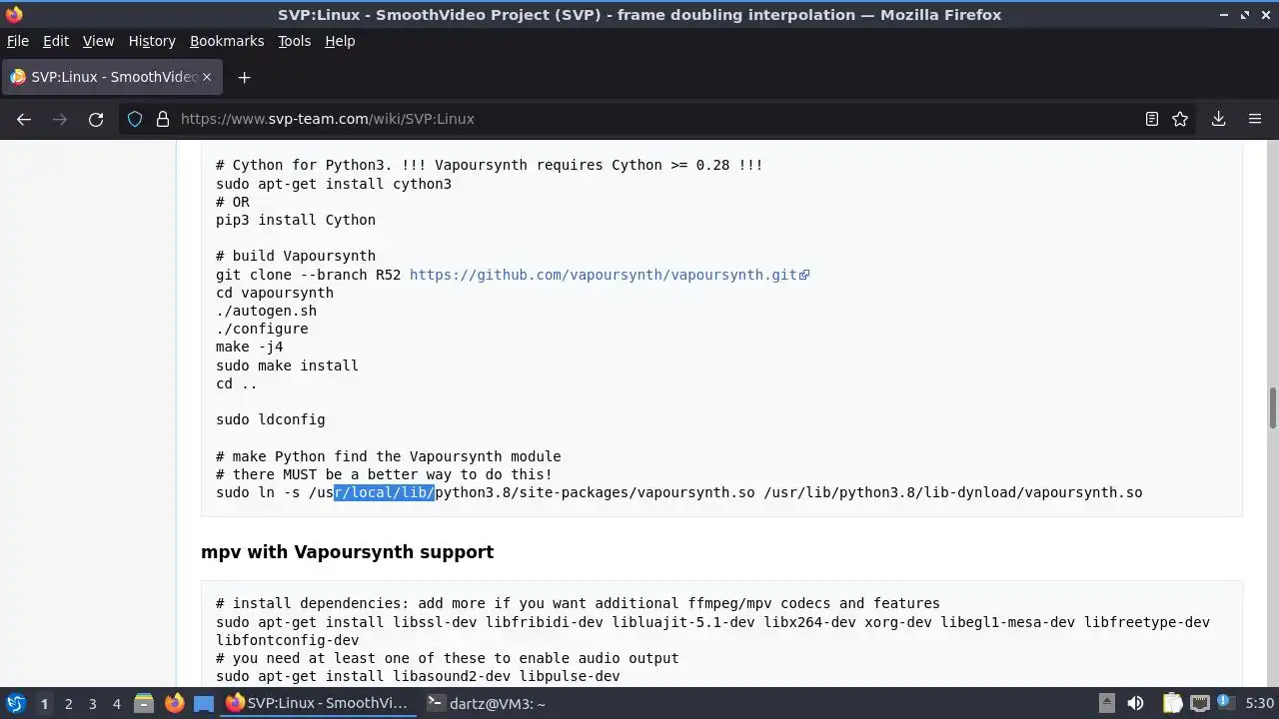Click 'libasound2-dev libpulse-dev' install line

(418, 676)
